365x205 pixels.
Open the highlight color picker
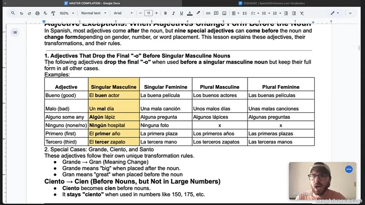198,13
